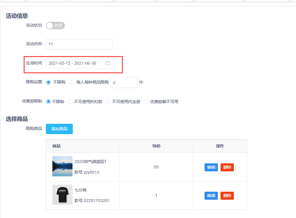
Task: Select the 不可使用代金券 radio option
Action: click(x=108, y=102)
